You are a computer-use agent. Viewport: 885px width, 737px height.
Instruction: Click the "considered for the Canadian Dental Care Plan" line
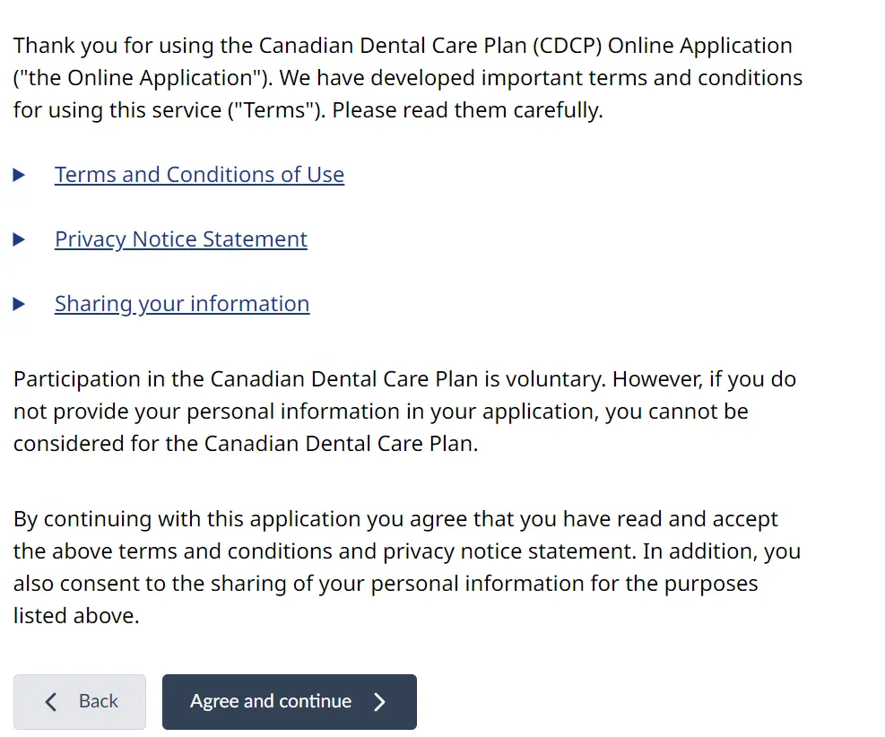[245, 444]
